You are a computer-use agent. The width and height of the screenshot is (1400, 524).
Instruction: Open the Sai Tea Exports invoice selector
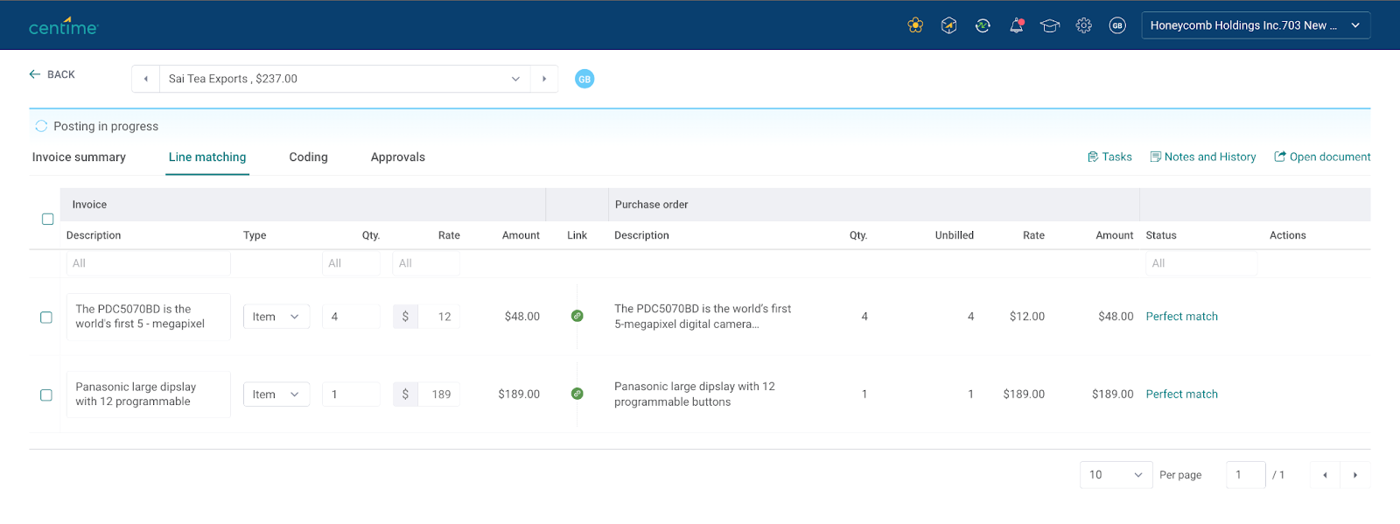[344, 79]
